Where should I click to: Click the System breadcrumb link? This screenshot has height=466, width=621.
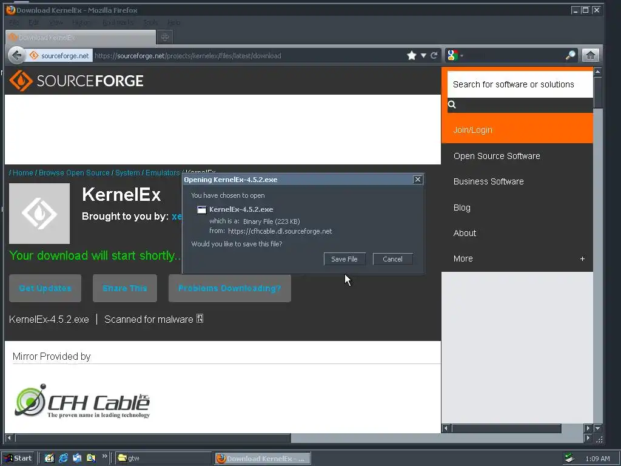click(127, 173)
